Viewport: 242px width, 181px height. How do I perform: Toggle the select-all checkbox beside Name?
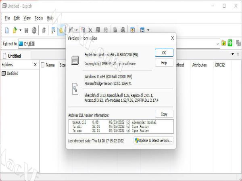tap(43, 65)
